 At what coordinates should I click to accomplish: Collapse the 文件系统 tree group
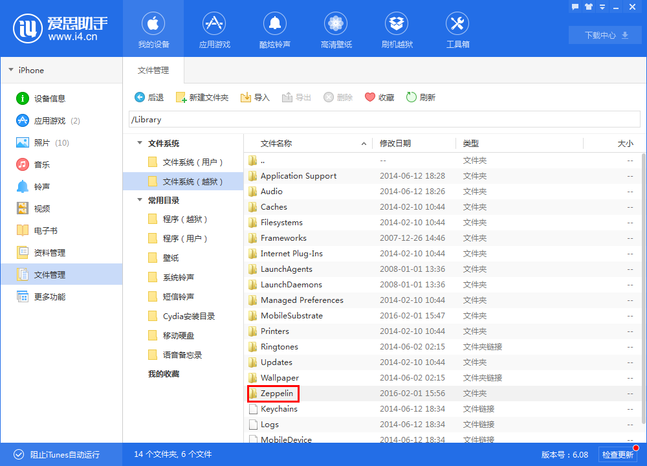click(139, 144)
